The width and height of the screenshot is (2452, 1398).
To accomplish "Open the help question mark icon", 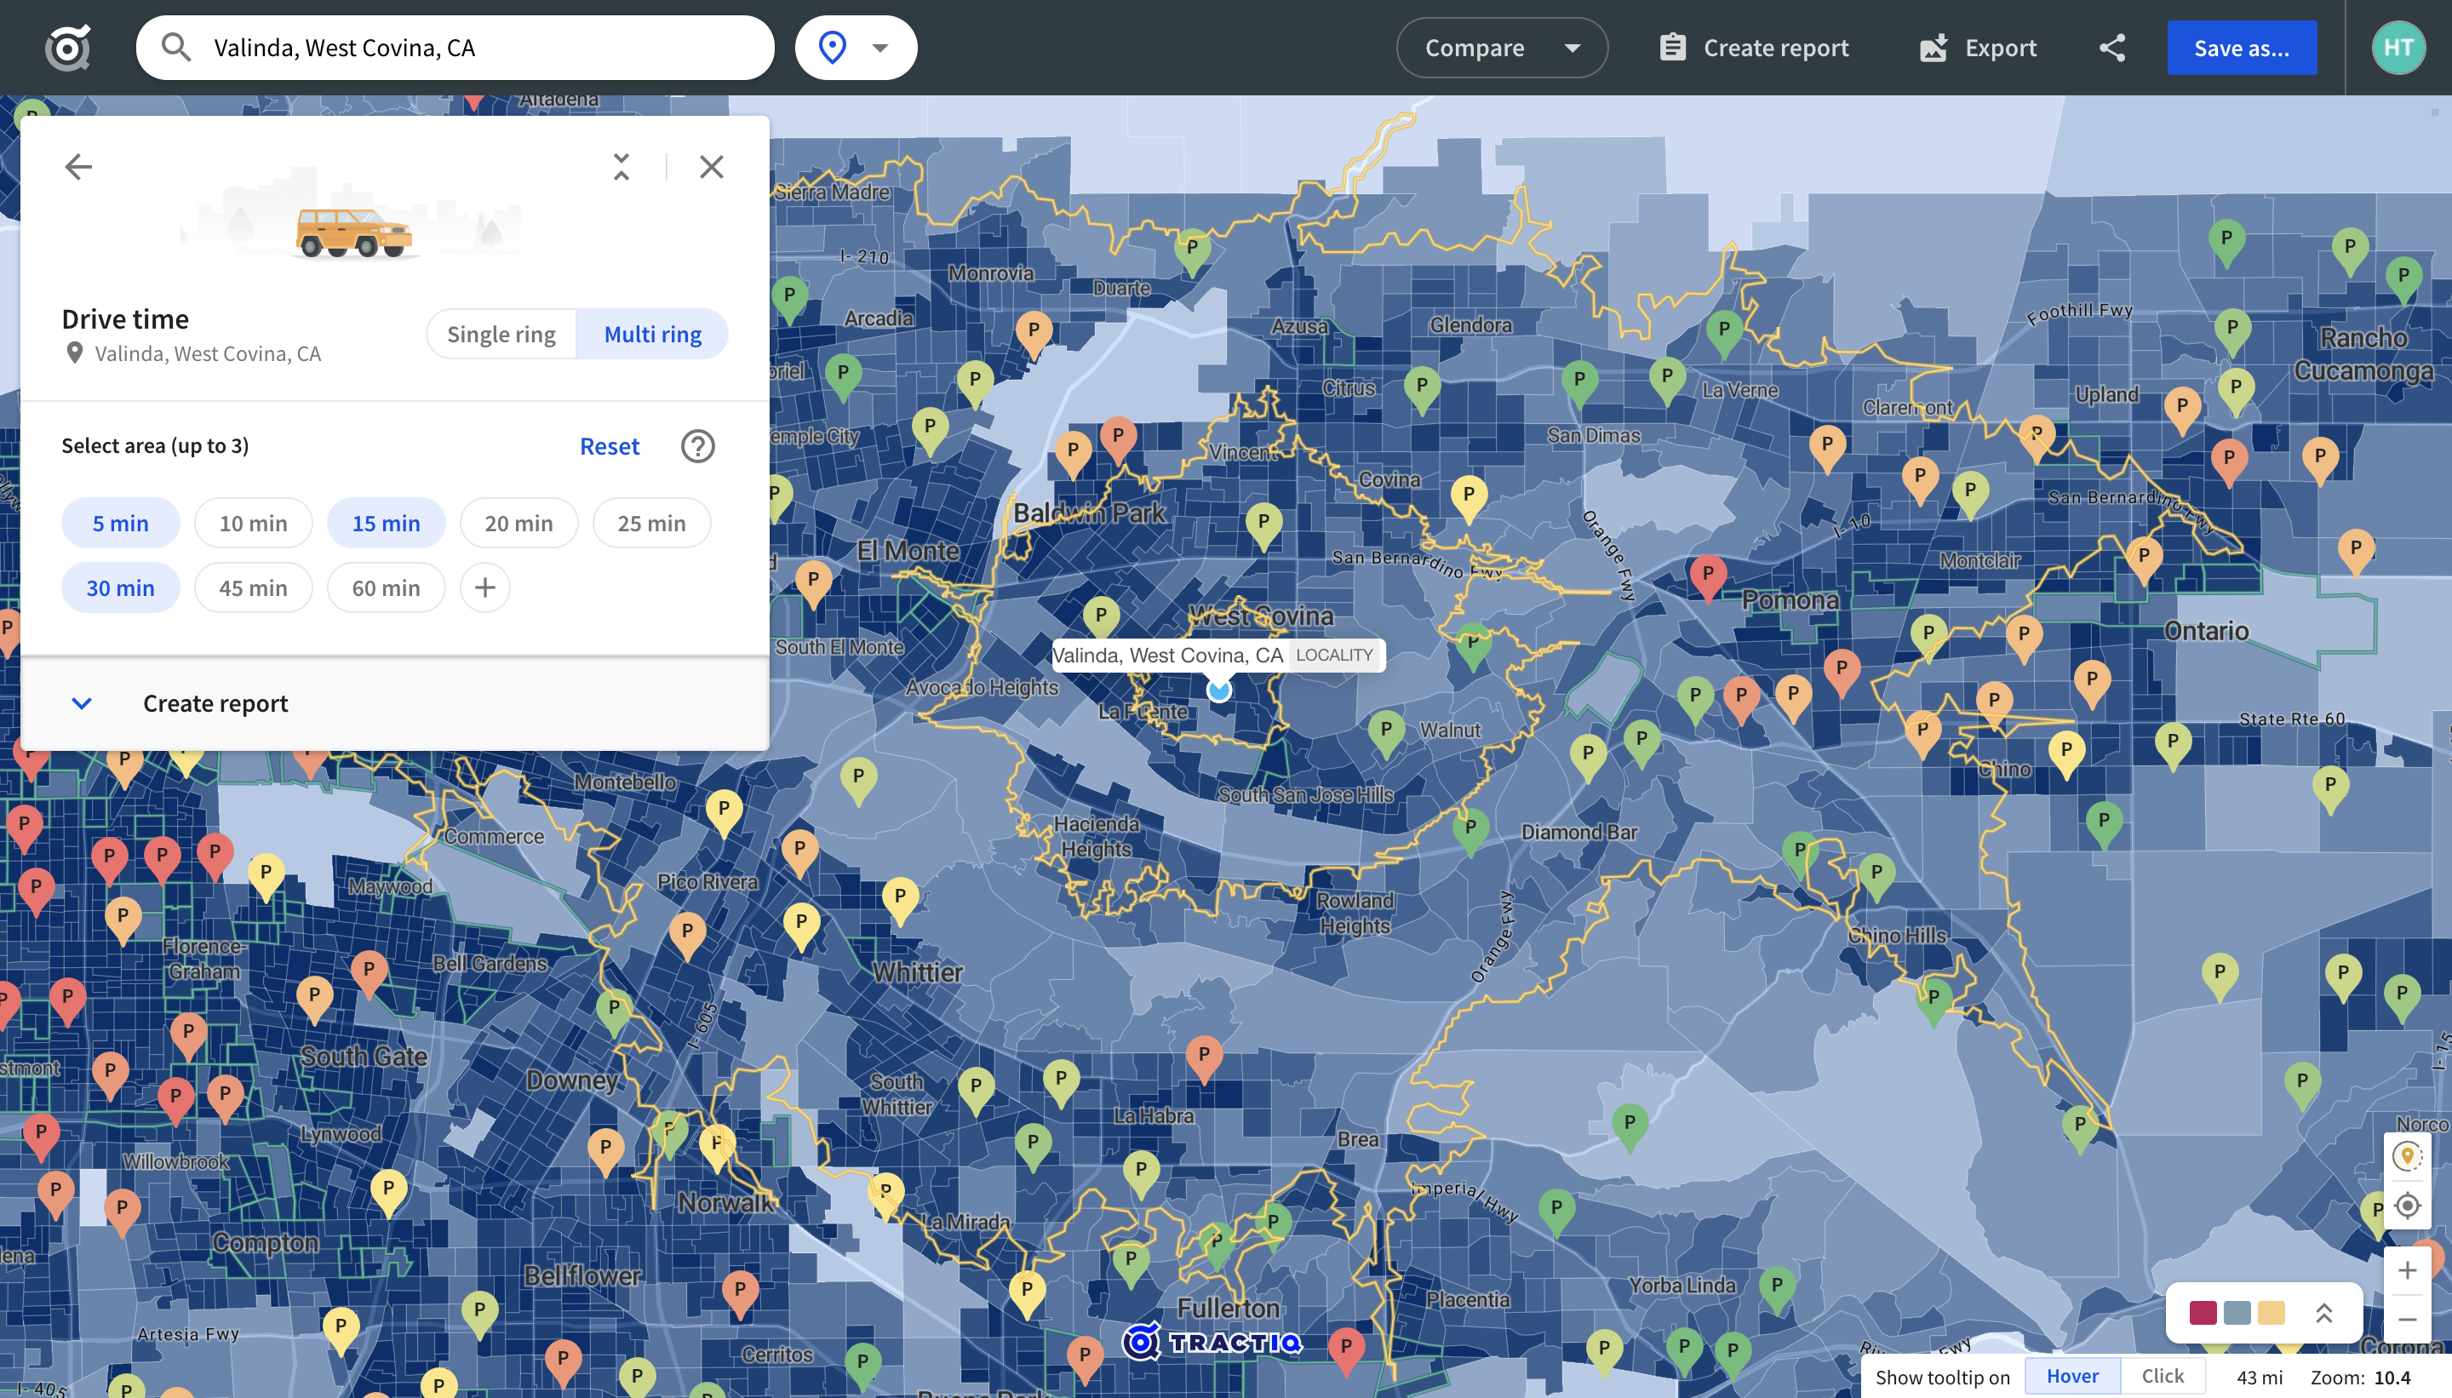I will point(698,446).
